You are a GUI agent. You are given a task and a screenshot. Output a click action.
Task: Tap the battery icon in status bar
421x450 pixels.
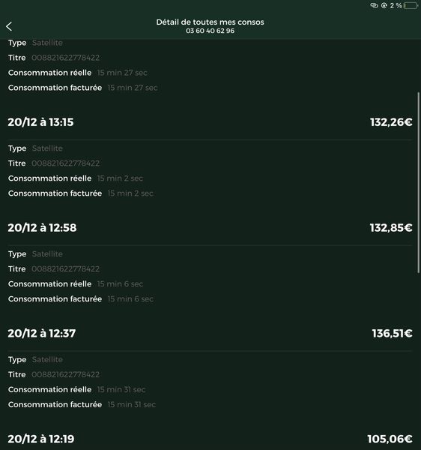coord(411,5)
